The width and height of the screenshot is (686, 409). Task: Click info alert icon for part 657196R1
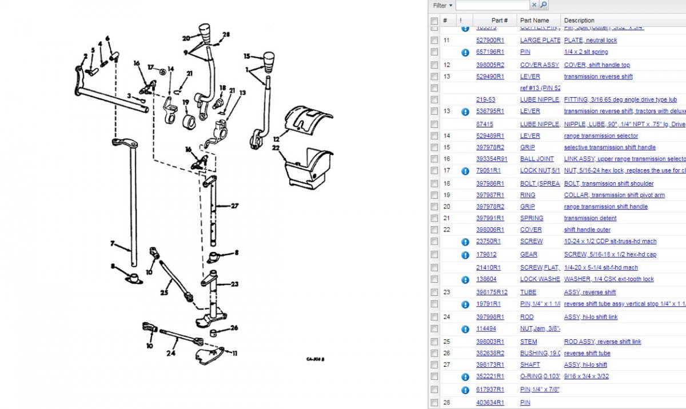pos(465,53)
